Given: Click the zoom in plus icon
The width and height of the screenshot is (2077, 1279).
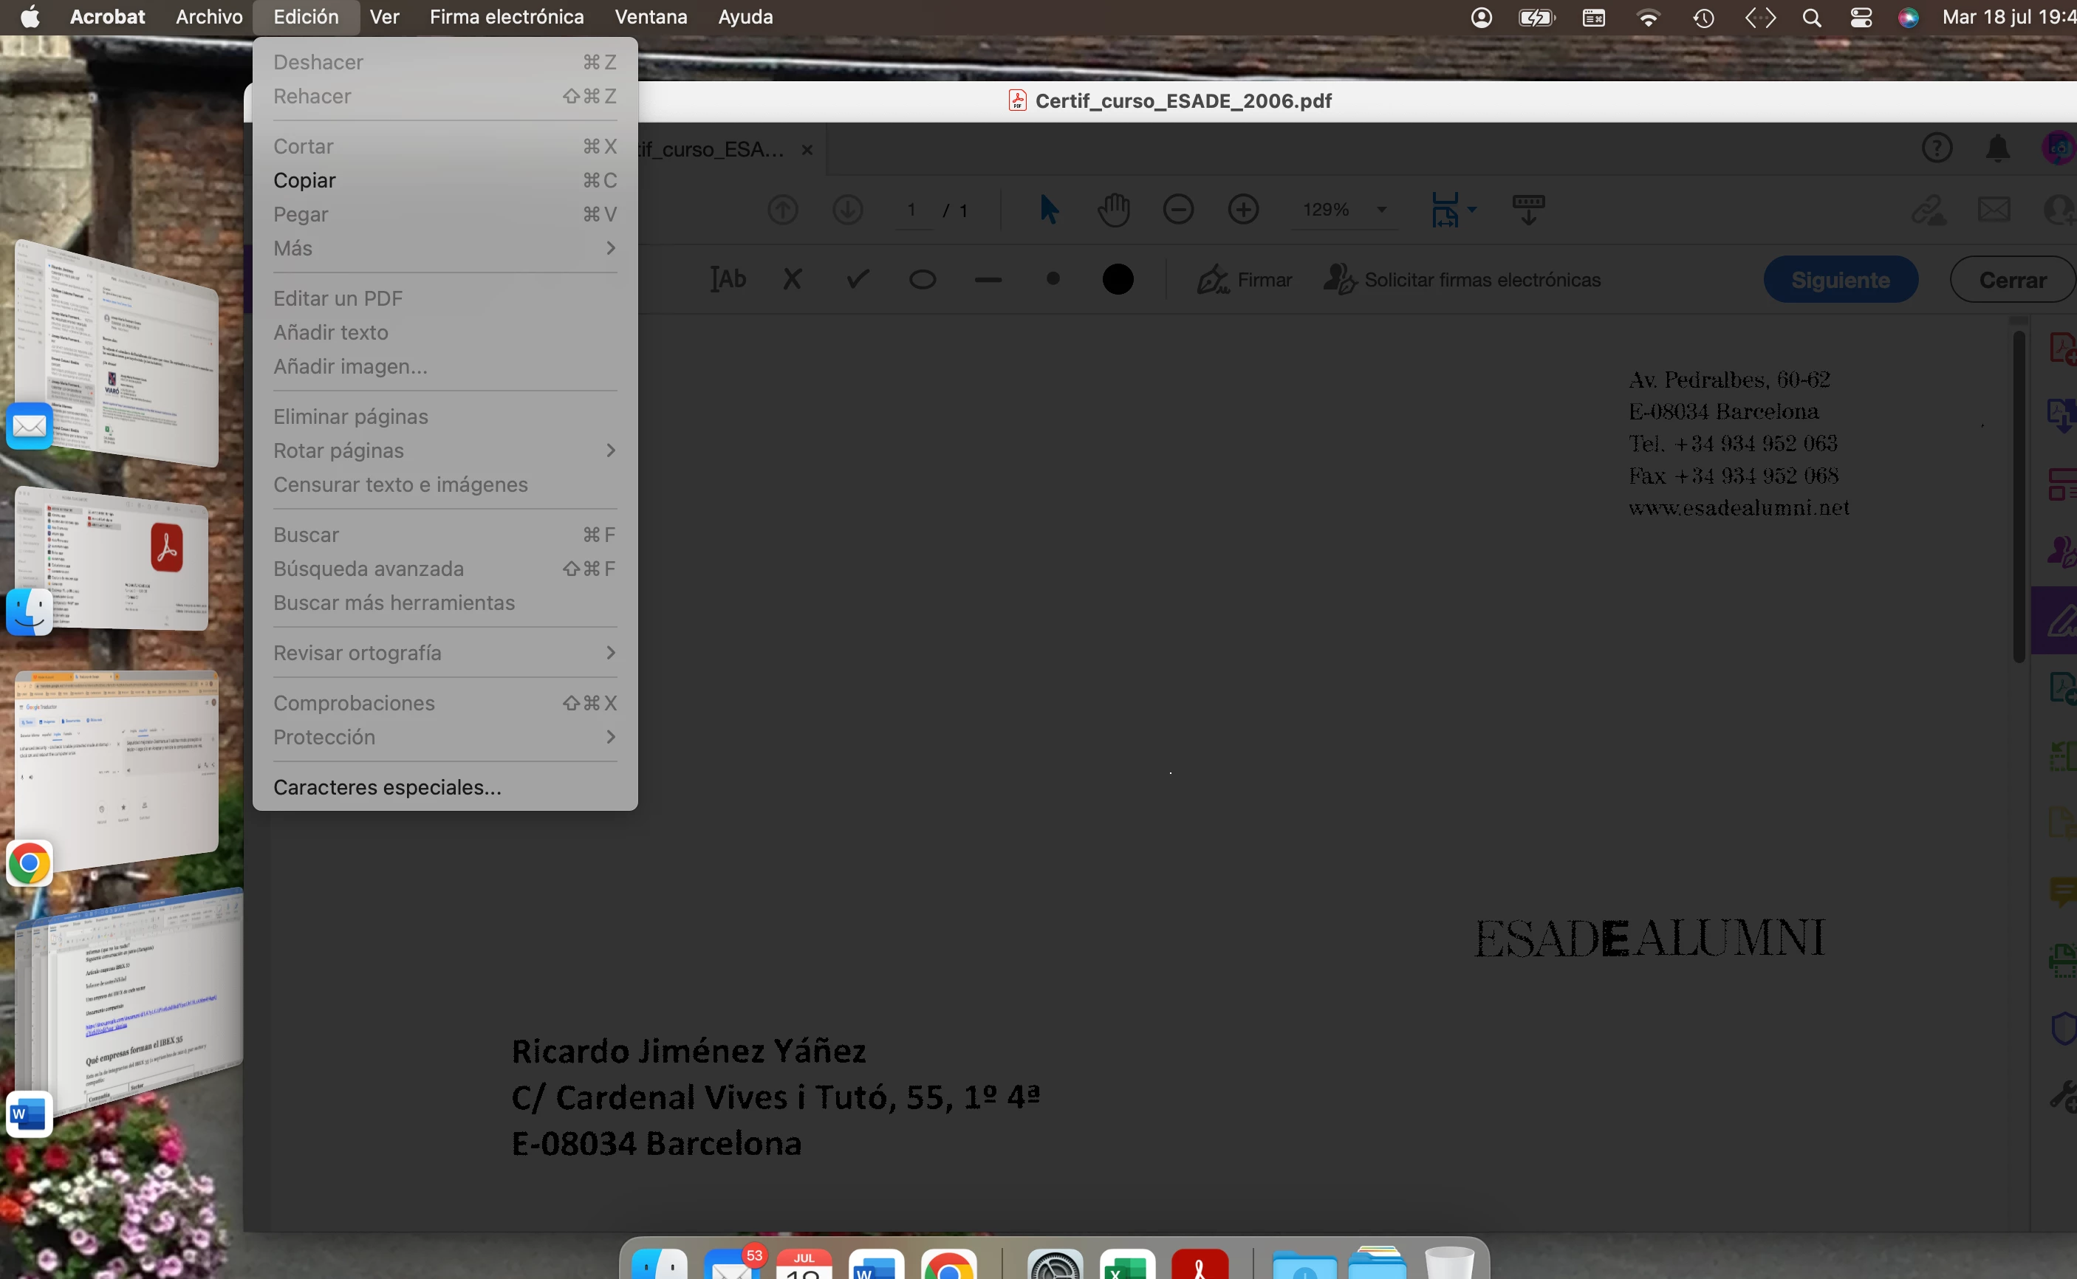Looking at the screenshot, I should [1243, 209].
